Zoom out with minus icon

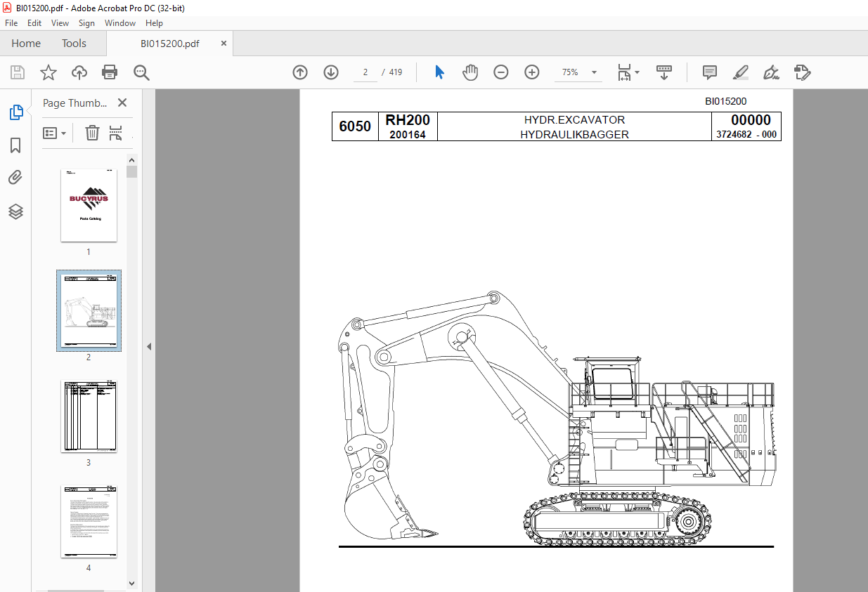coord(501,72)
